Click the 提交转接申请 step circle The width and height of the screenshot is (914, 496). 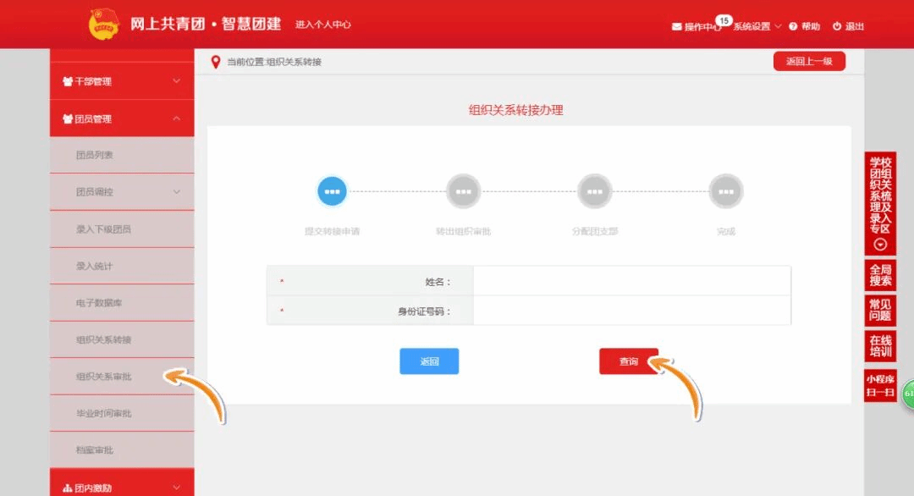(332, 191)
